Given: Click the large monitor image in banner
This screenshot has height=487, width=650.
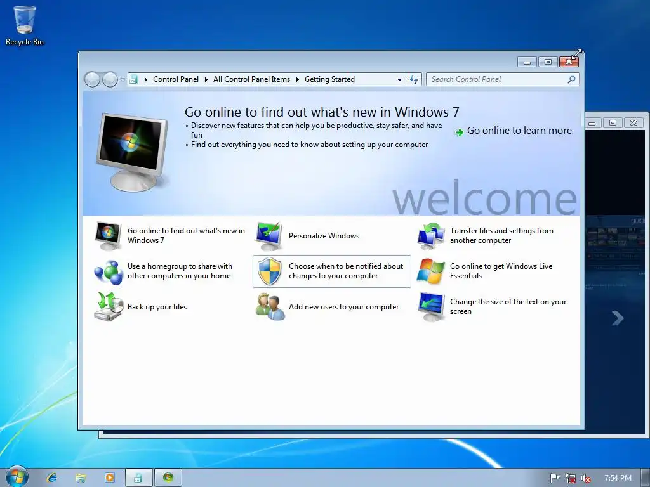Looking at the screenshot, I should pyautogui.click(x=132, y=152).
